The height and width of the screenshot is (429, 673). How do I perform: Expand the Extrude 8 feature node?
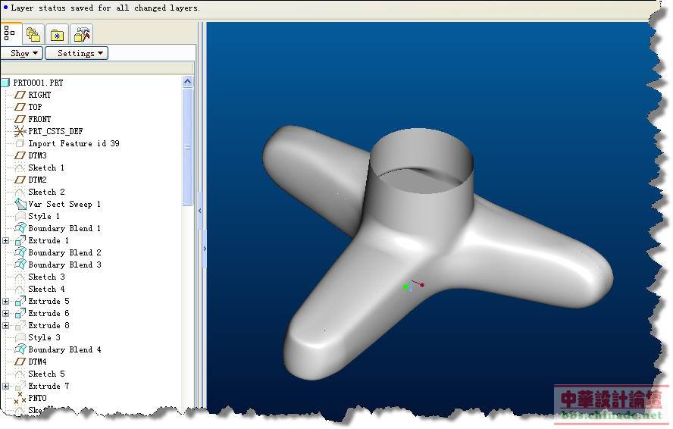pyautogui.click(x=6, y=325)
